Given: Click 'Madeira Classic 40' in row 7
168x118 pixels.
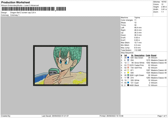Looking at the screenshot, I should pos(159,73).
